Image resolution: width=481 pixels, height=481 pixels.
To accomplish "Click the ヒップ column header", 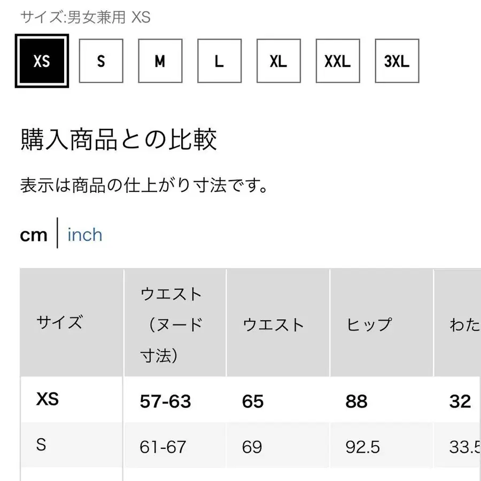I will click(x=369, y=324).
